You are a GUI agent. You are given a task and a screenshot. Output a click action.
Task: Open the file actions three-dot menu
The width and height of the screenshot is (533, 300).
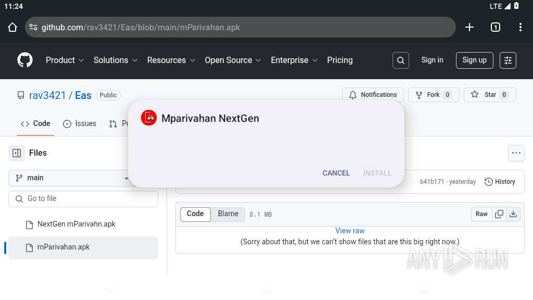pos(516,153)
